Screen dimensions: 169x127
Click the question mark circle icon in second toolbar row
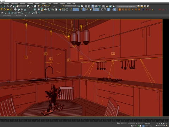67,10
